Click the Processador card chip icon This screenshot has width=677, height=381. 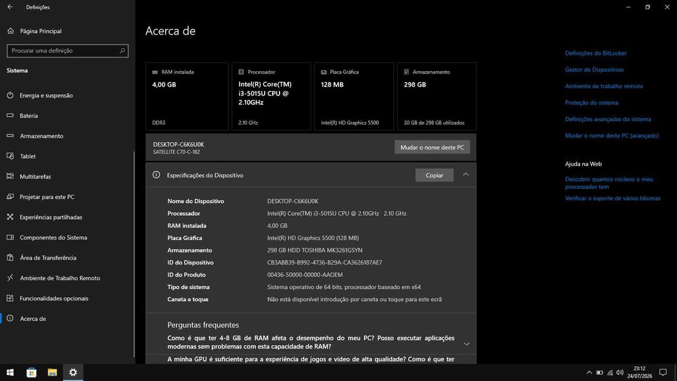pos(242,72)
